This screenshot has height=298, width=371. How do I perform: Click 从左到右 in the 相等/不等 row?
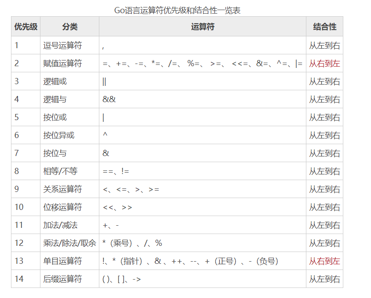tap(324, 171)
